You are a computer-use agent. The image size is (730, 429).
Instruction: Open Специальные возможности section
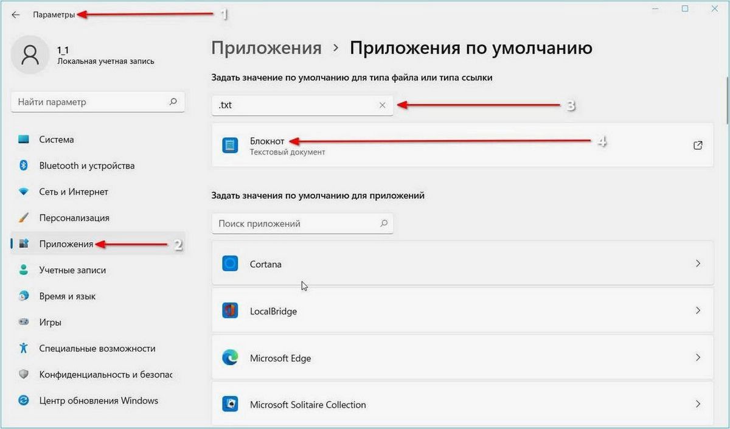[98, 349]
